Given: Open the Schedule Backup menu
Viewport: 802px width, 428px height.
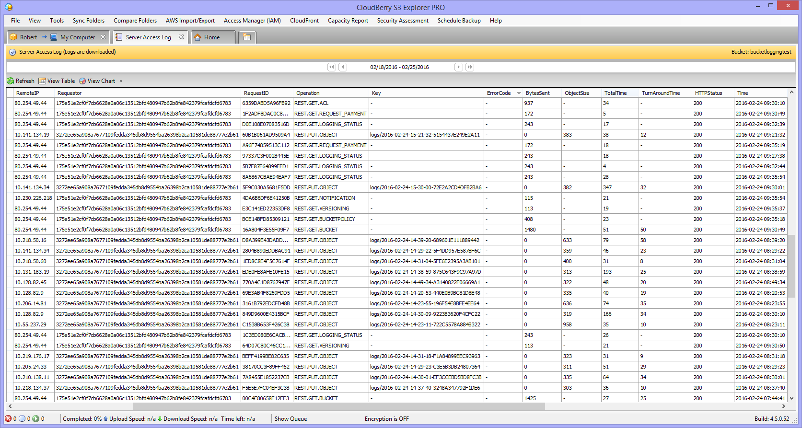Looking at the screenshot, I should pyautogui.click(x=459, y=21).
